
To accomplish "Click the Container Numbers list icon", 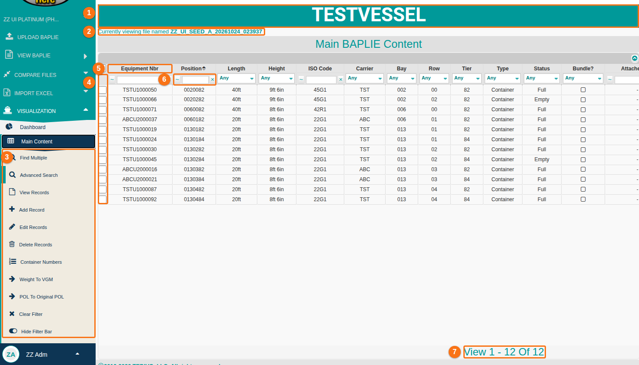I will click(13, 262).
